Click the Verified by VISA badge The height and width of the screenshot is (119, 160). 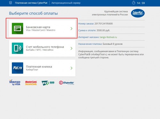15,83
